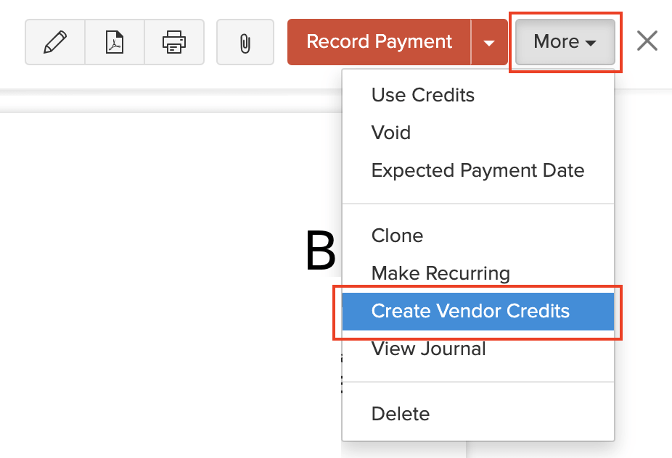Click the Record Payment button
Screen dimensions: 672x458
[x=379, y=42]
